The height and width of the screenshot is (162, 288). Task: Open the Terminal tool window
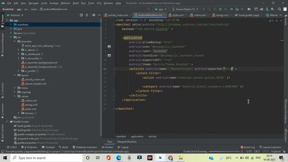pyautogui.click(x=48, y=147)
